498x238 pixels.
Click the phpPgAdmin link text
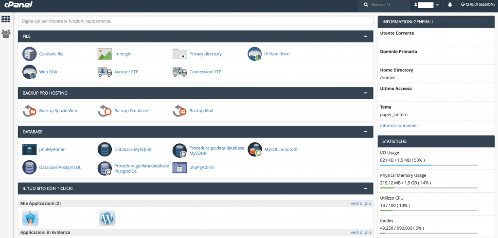(202, 167)
